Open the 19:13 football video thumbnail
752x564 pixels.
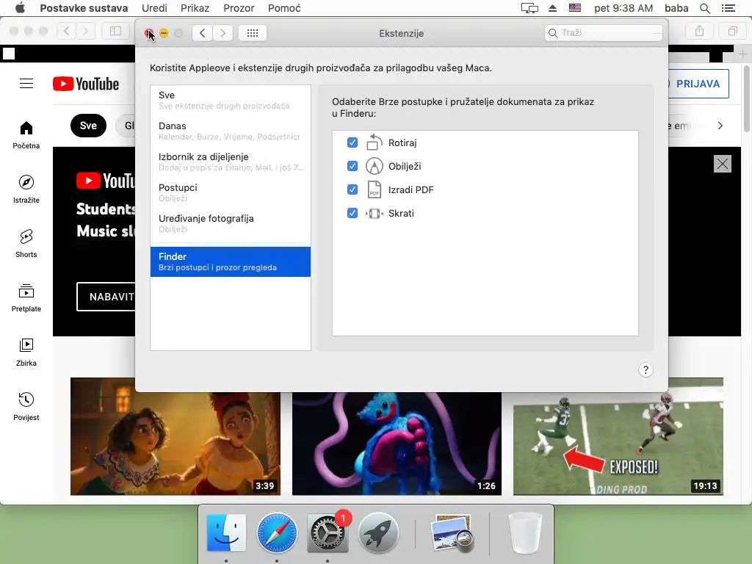coord(618,436)
